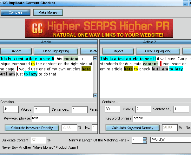The height and width of the screenshot is (156, 191).
Task: Click scroll down arrow in Article 1
Action: point(95,95)
